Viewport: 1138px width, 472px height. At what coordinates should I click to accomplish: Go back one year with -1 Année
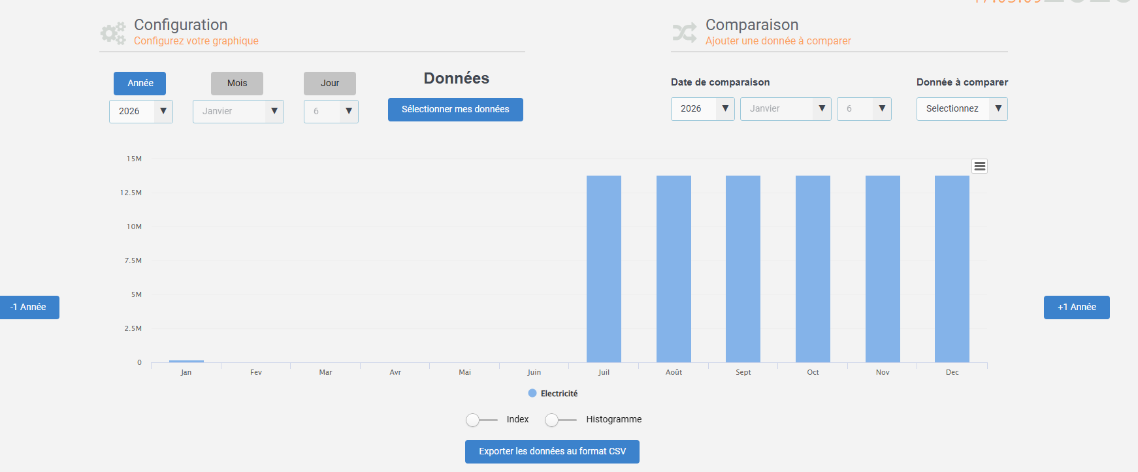29,307
